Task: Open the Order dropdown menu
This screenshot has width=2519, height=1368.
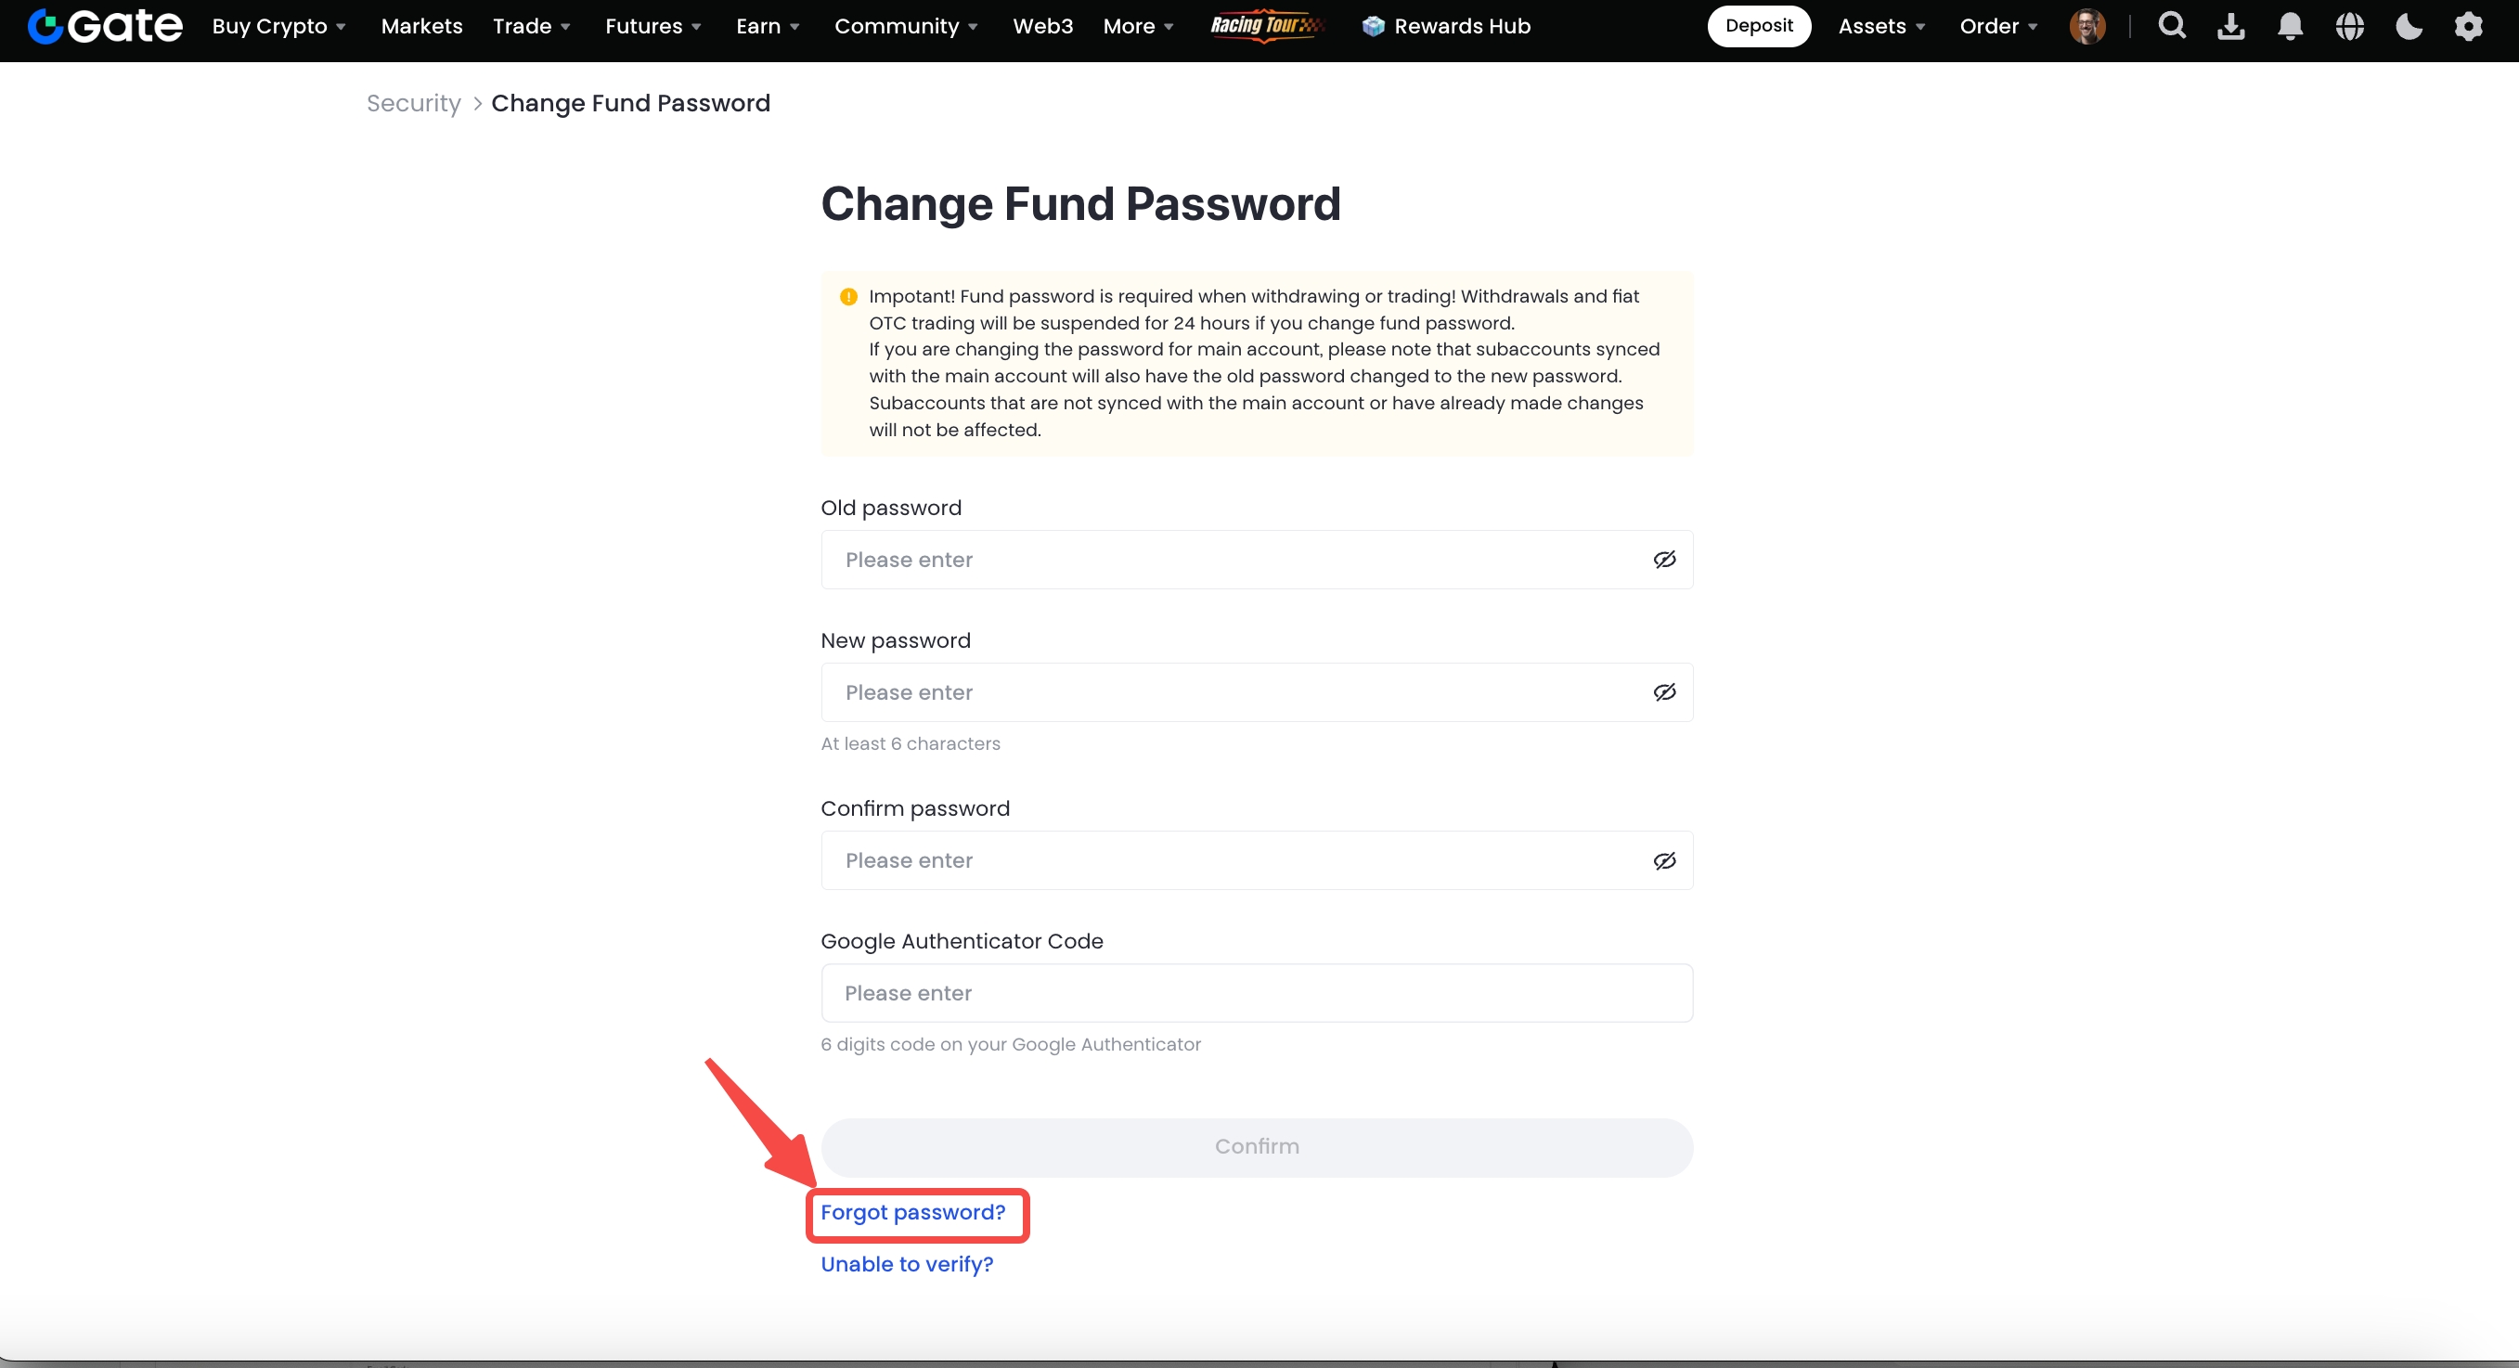Action: [x=1997, y=26]
